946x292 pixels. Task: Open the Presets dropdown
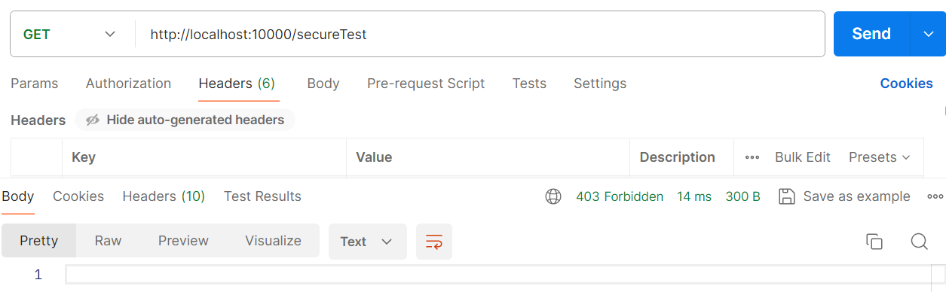(880, 157)
